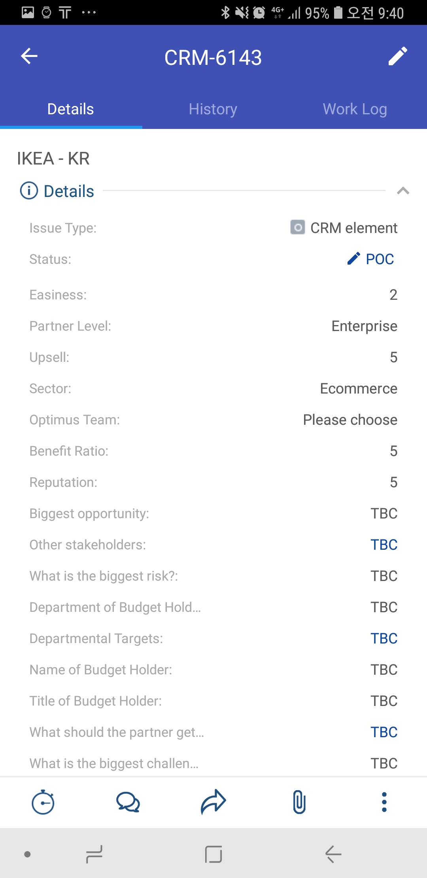Tap the back arrow in header
Screen dimensions: 427x878
coord(29,56)
